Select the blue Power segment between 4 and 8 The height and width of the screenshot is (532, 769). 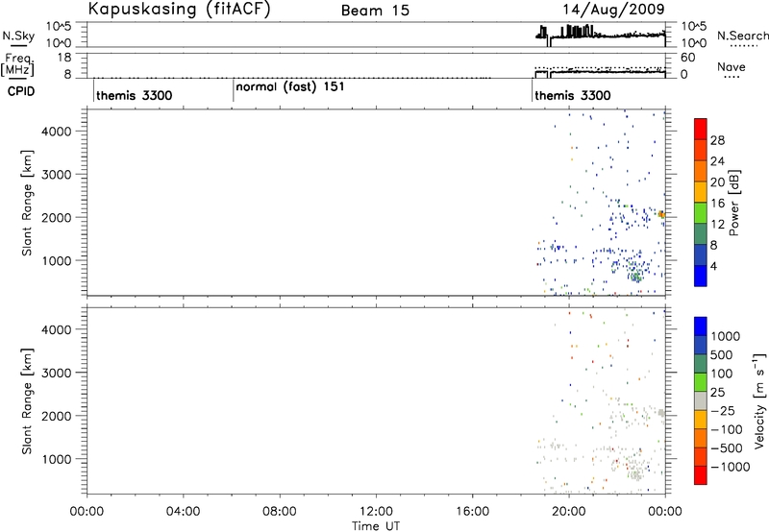(701, 254)
